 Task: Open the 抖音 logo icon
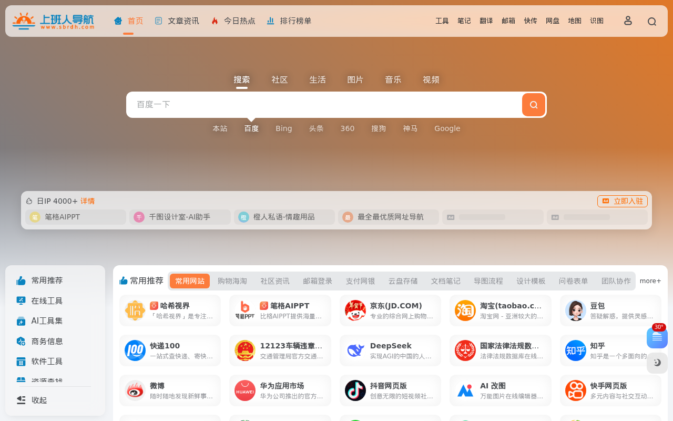pos(355,390)
